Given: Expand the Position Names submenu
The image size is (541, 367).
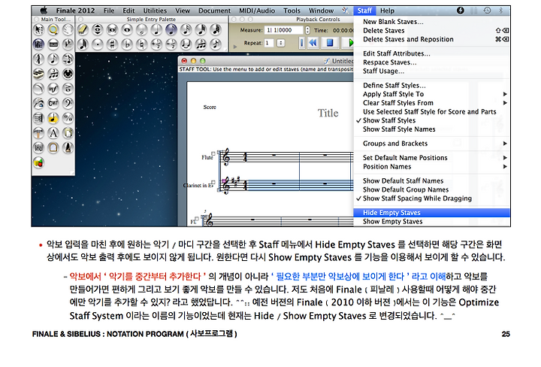Looking at the screenshot, I should tap(432, 167).
